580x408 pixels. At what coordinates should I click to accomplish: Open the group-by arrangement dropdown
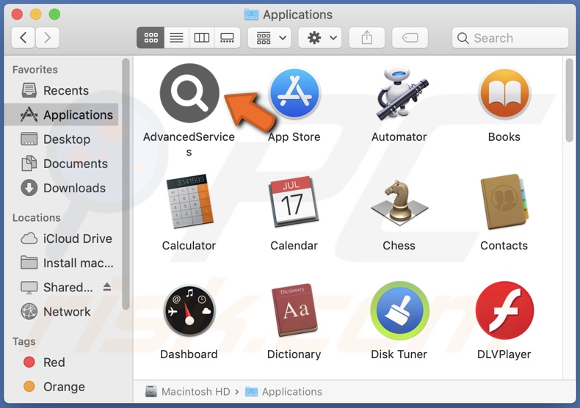pyautogui.click(x=269, y=37)
